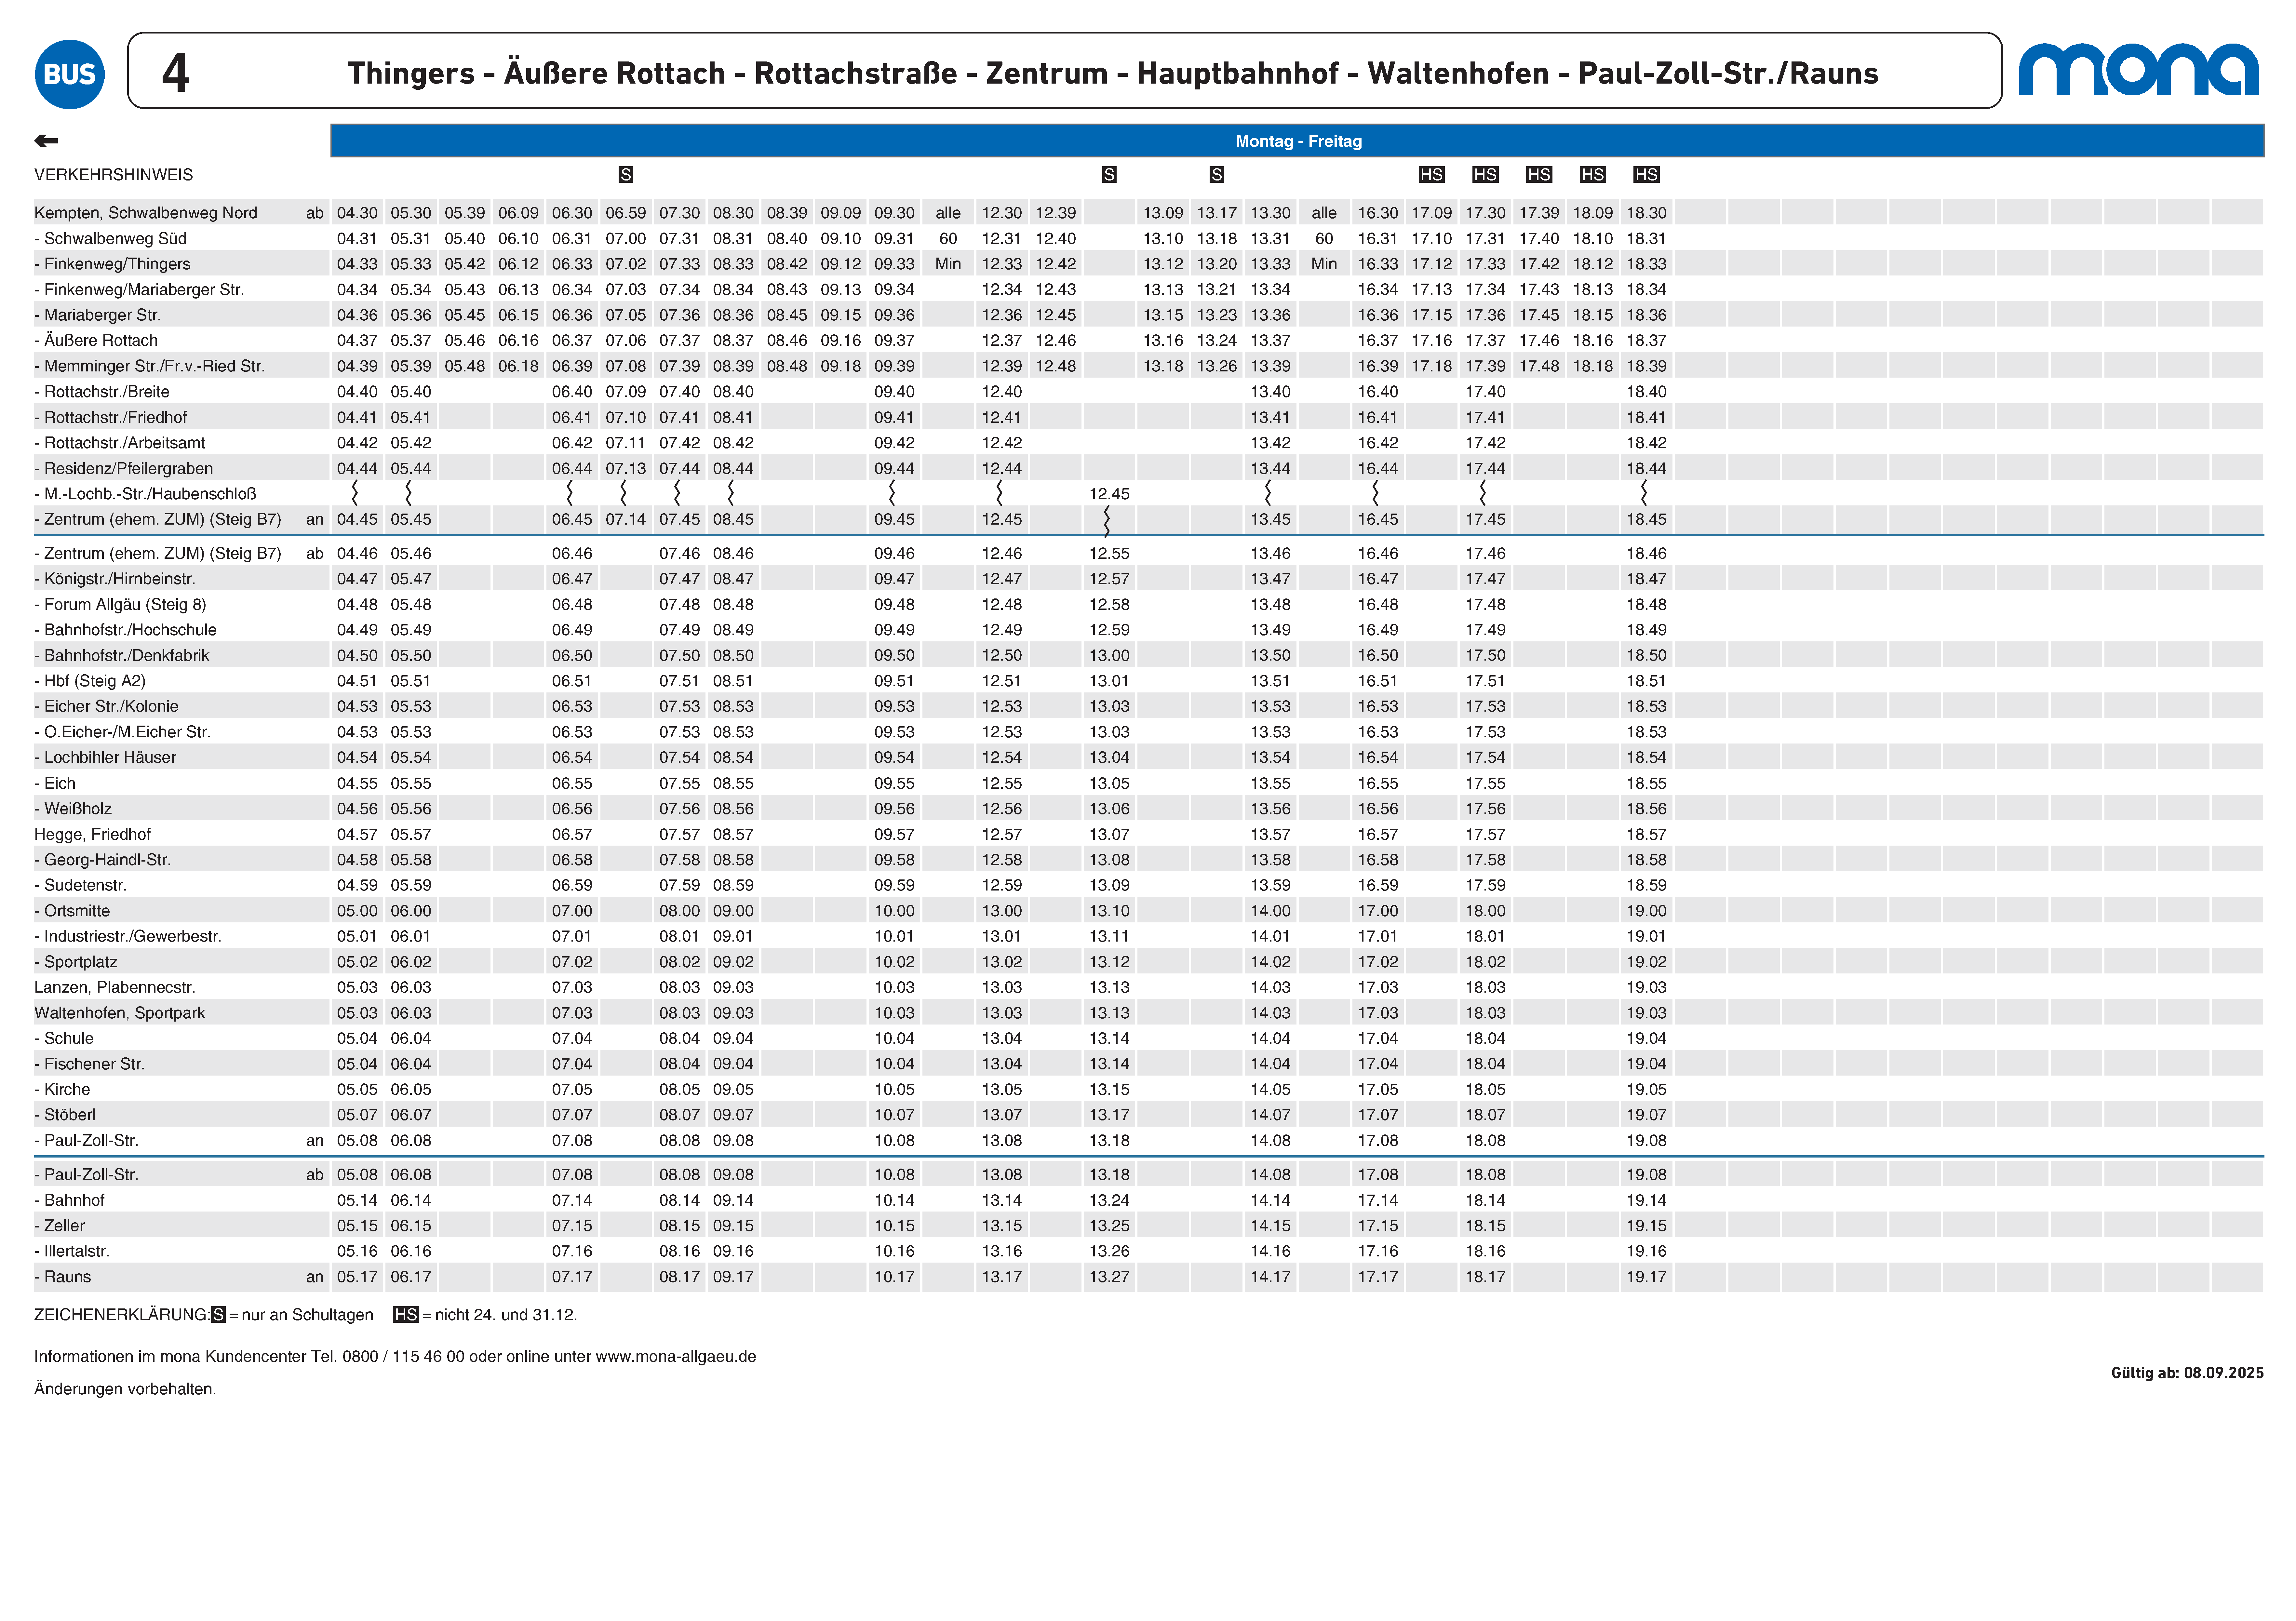Click the 10.00 time at Ortsmitte
This screenshot has height=1621, width=2296.
tap(894, 911)
